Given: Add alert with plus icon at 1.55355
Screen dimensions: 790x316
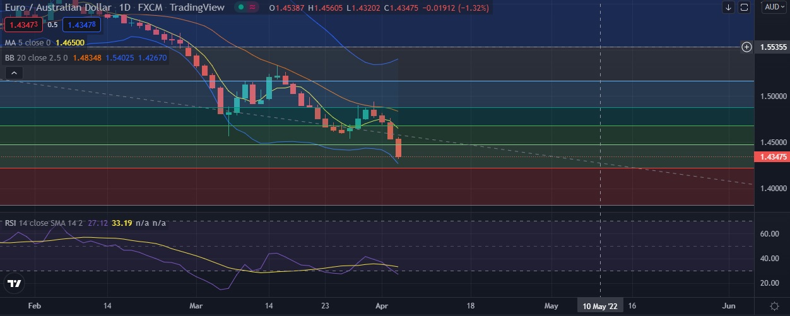Looking at the screenshot, I should pos(746,47).
